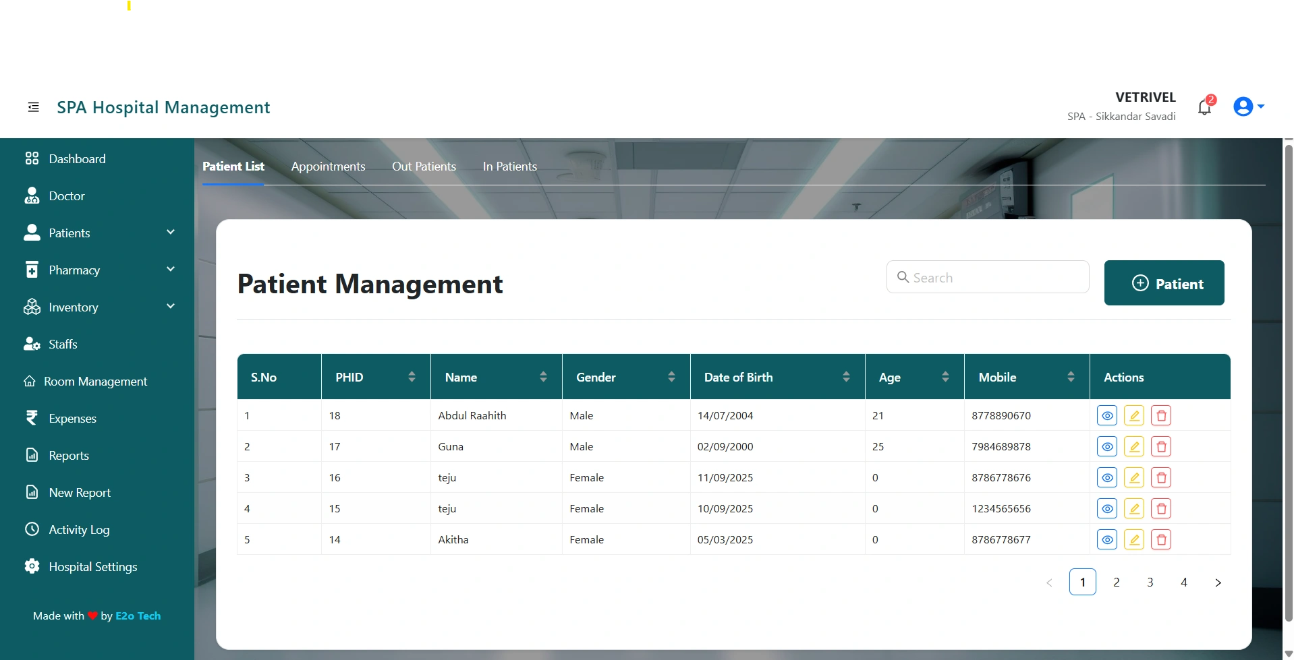This screenshot has height=660, width=1294.
Task: Go to page 2 of the patient list
Action: [1117, 582]
